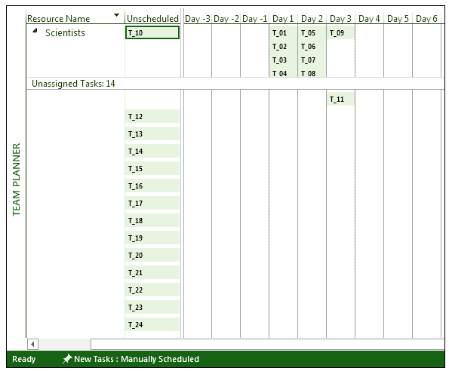The width and height of the screenshot is (449, 371).
Task: Open New Tasks: Manually Scheduled status menu
Action: (137, 359)
